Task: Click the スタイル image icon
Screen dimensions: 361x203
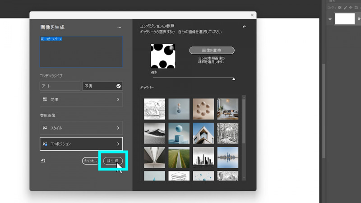Action: 45,128
